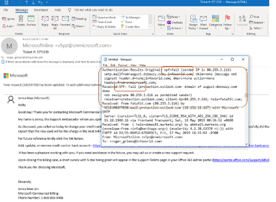This screenshot has width=276, height=202.
Task: Open the Move dropdown
Action: [x=161, y=22]
